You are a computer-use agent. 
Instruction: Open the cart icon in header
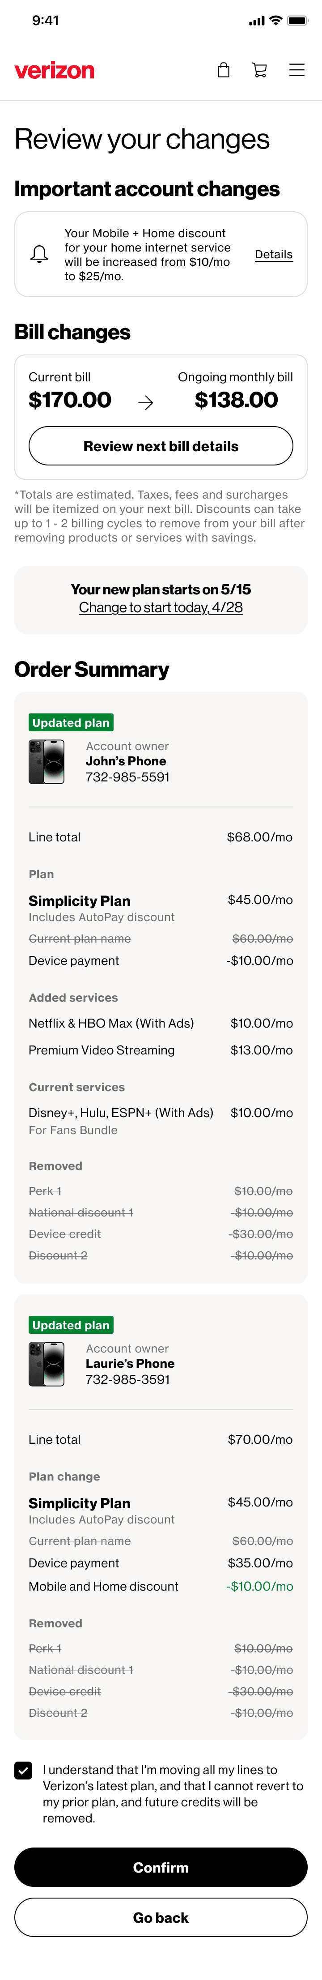[260, 70]
